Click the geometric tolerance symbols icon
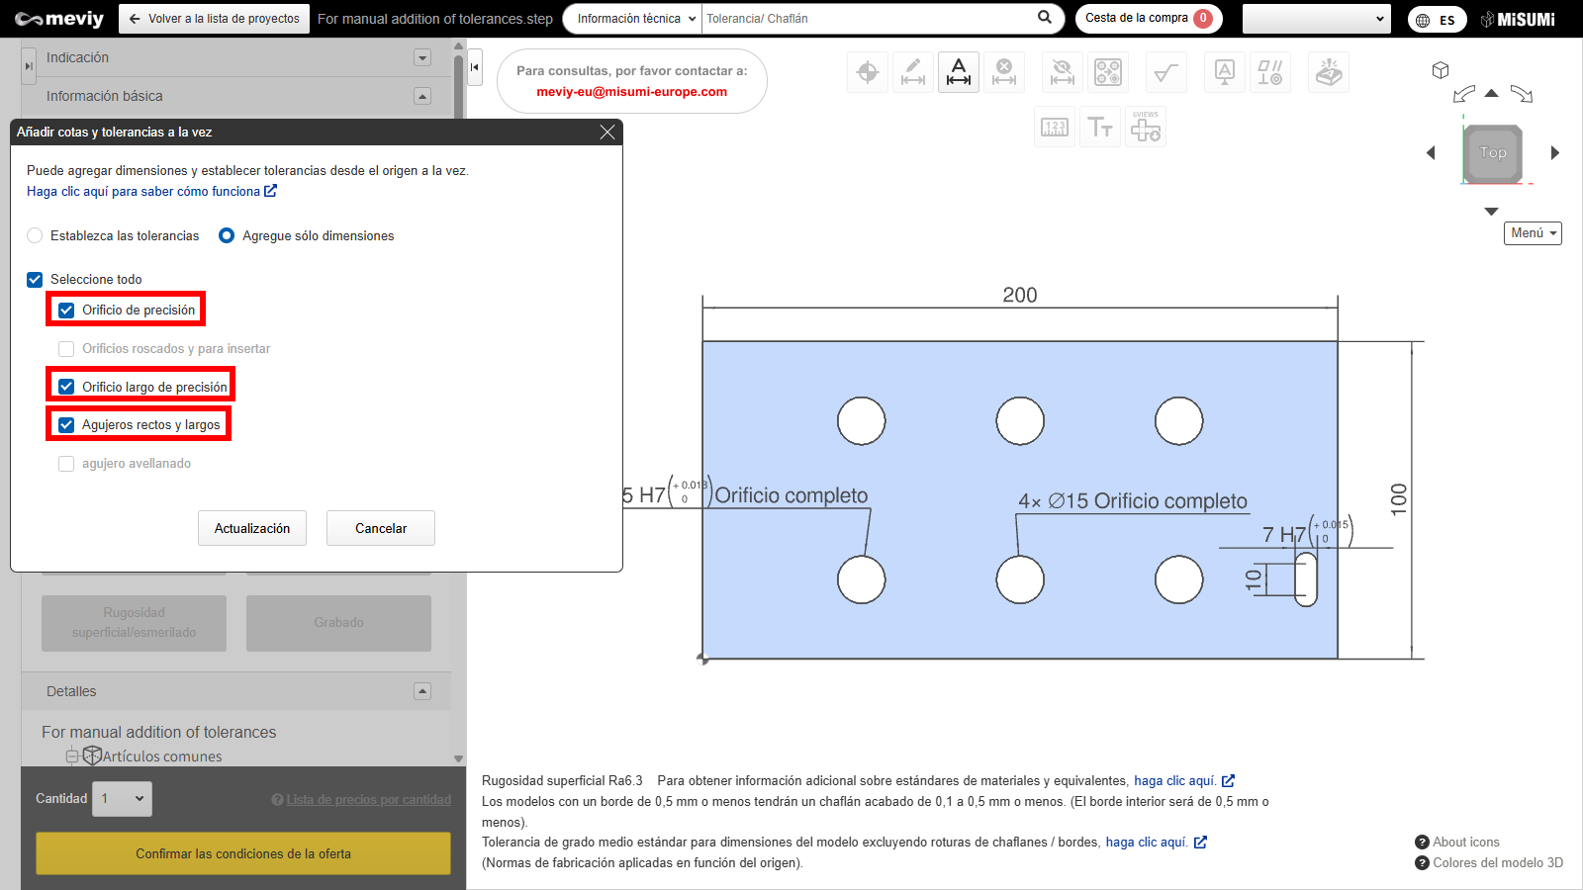Screen dimensions: 1583x890 tap(1269, 72)
